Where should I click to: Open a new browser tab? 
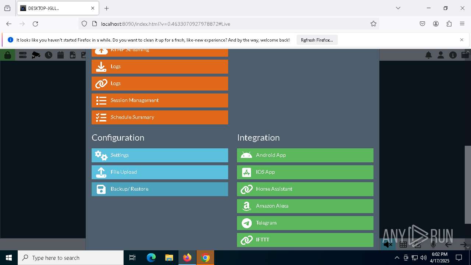[107, 8]
